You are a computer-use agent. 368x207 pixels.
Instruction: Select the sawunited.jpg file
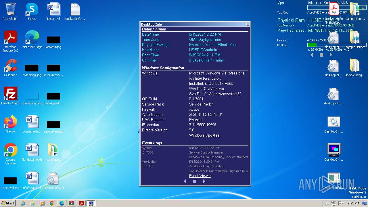coord(53,126)
